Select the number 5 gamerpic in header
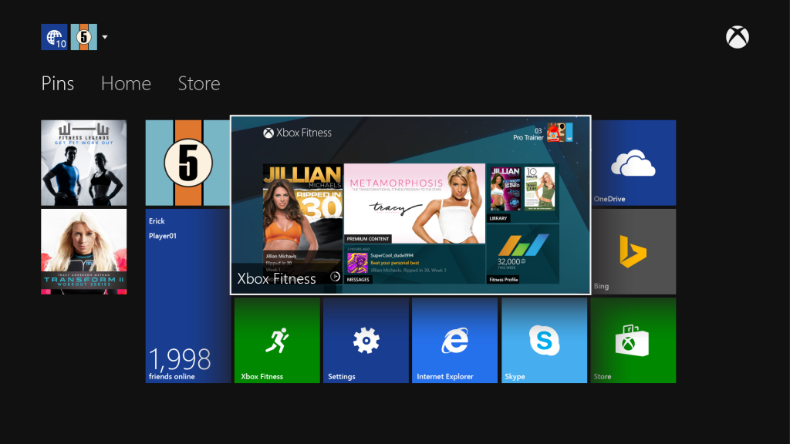Viewport: 790px width, 444px height. point(83,37)
